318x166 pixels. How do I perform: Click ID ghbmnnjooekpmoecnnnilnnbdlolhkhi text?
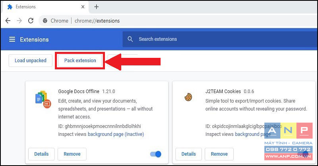[100, 126]
